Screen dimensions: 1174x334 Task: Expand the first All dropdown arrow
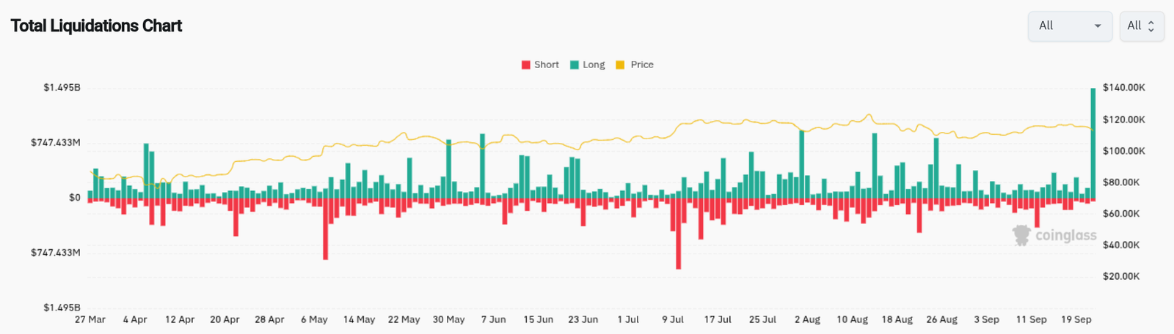click(x=1098, y=26)
